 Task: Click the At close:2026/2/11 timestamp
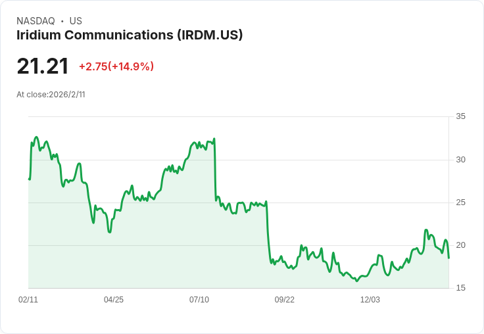[51, 95]
